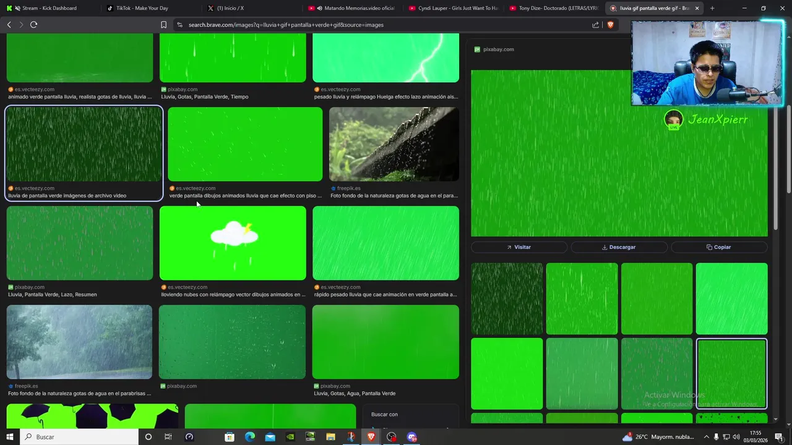The height and width of the screenshot is (445, 792).
Task: Open the Mail app on the taskbar
Action: click(x=270, y=437)
